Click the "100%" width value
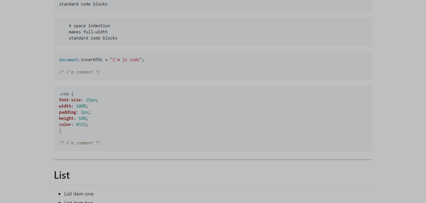This screenshot has width=426, height=203. (81, 106)
